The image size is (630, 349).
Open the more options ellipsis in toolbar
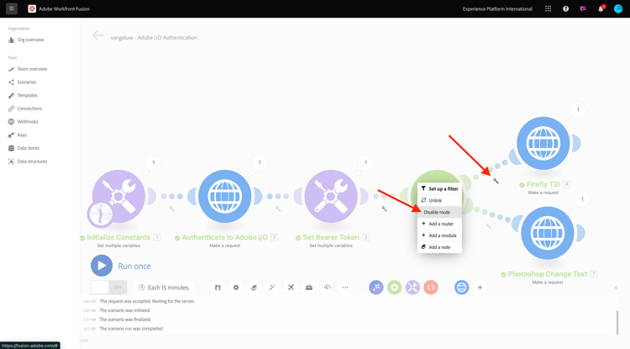pos(345,288)
